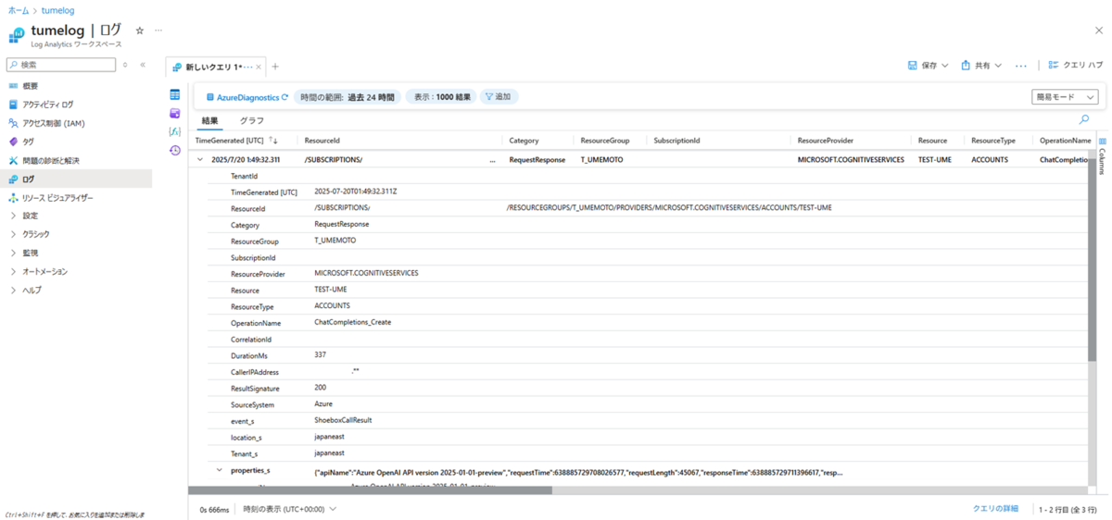Open 共有 dropdown
Image resolution: width=1112 pixels, height=520 pixels.
(x=981, y=66)
